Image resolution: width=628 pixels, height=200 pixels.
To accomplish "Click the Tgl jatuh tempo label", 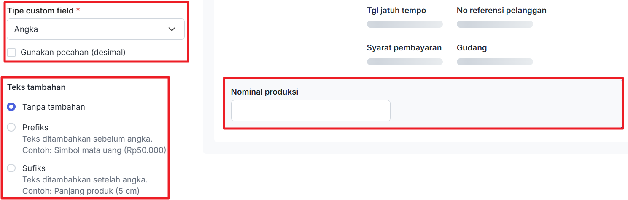I will [396, 11].
